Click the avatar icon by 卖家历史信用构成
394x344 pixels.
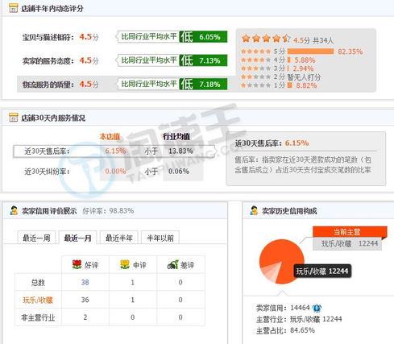(x=254, y=210)
